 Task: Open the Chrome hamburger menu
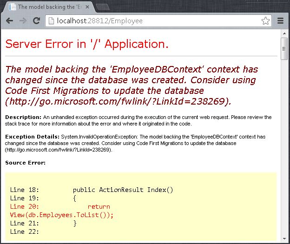280,21
